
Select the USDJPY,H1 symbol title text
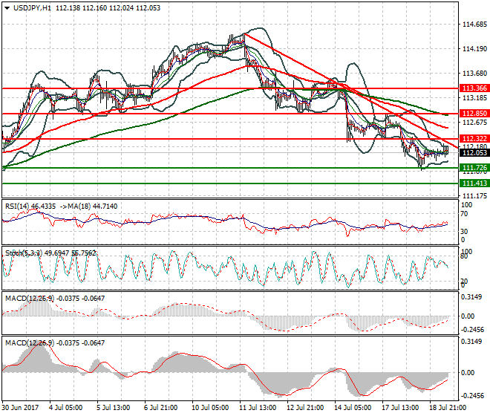(x=32, y=8)
